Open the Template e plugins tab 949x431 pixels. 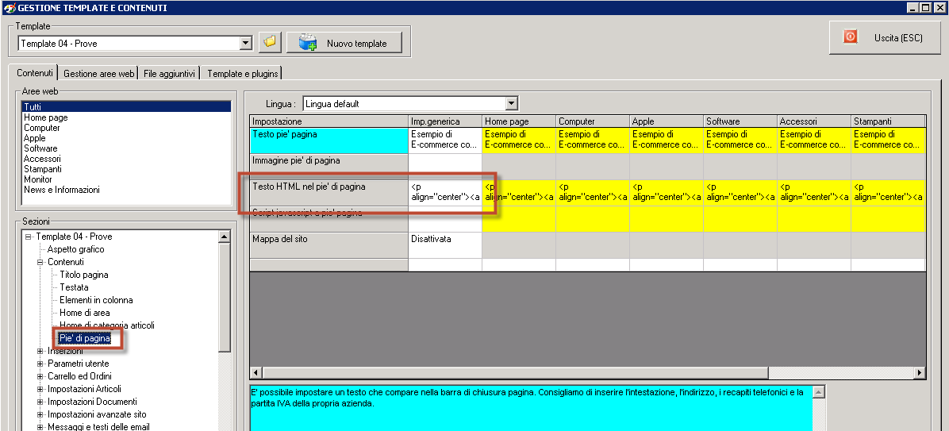click(x=243, y=73)
